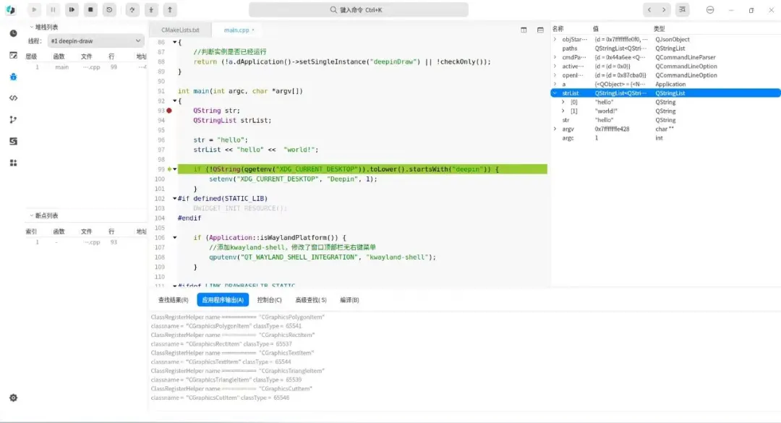
Task: Switch to the CMakeLists.txt tab
Action: [180, 30]
